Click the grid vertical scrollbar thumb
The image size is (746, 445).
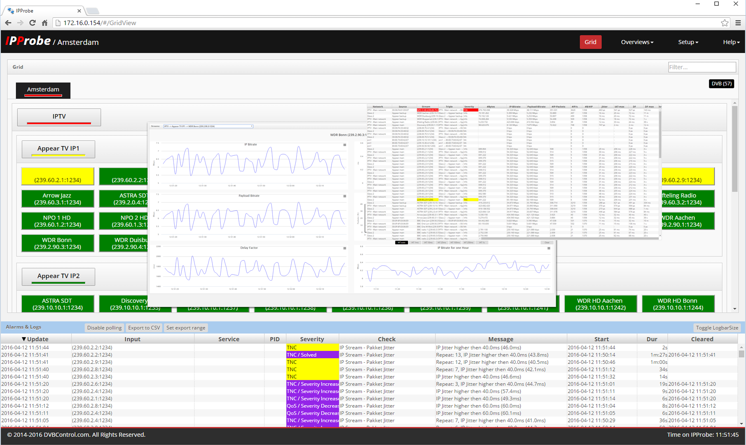(735, 149)
